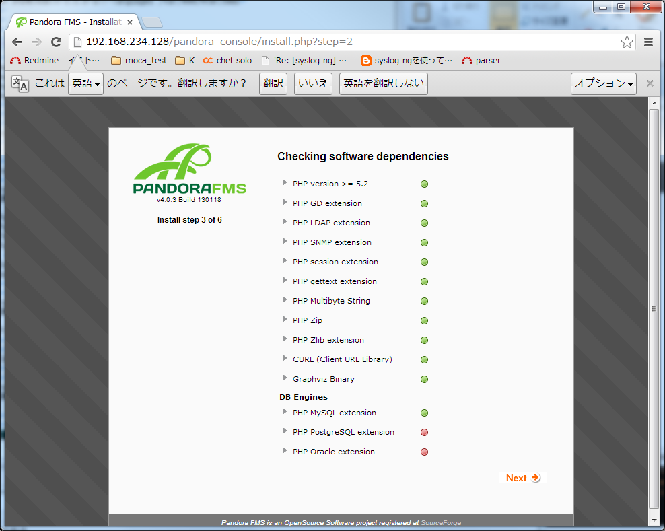
Task: Click the red status dot for PHP Oracle extension
Action: pyautogui.click(x=424, y=452)
